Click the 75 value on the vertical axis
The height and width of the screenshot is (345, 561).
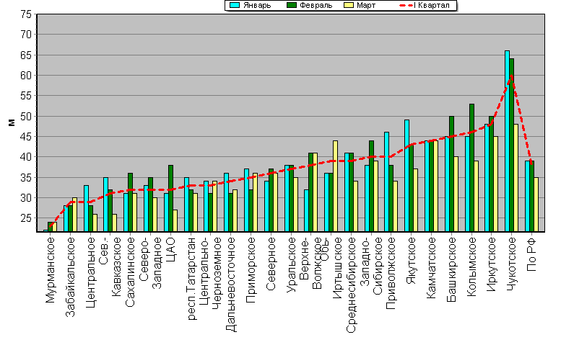(x=27, y=14)
